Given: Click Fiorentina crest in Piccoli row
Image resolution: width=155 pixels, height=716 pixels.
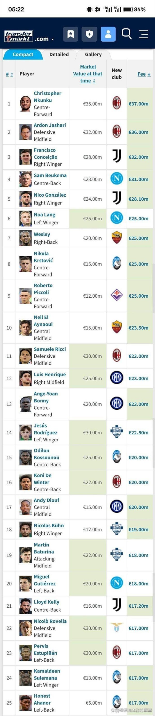Looking at the screenshot, I should click(117, 296).
